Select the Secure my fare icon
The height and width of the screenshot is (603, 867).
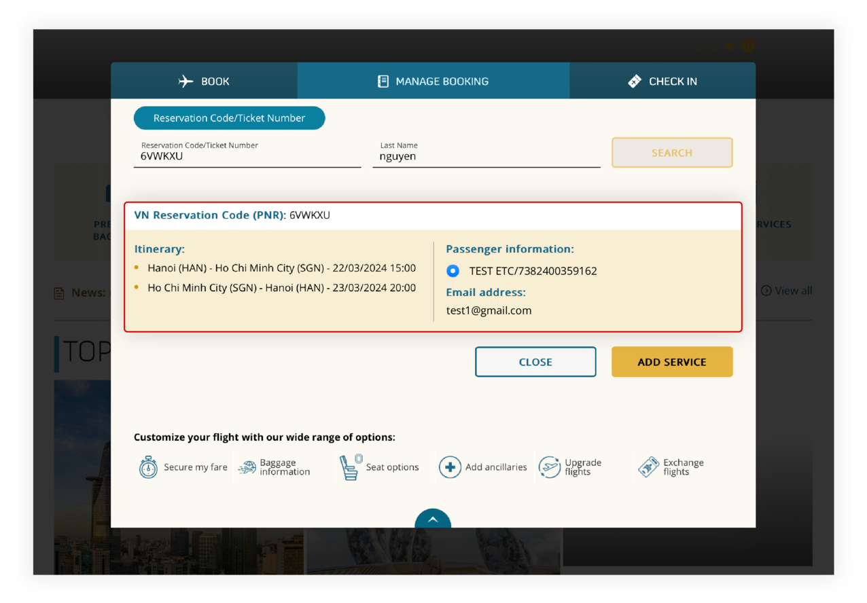point(148,467)
